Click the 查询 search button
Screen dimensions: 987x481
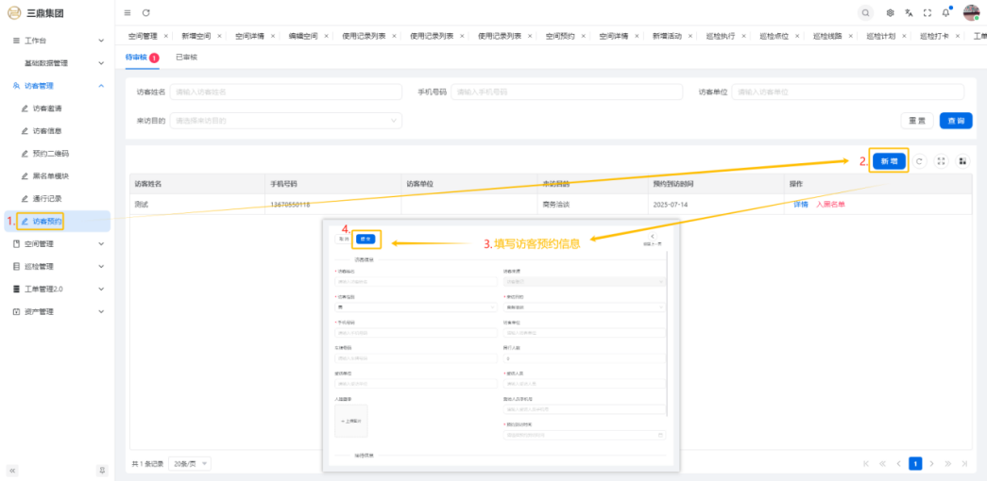[x=956, y=121]
